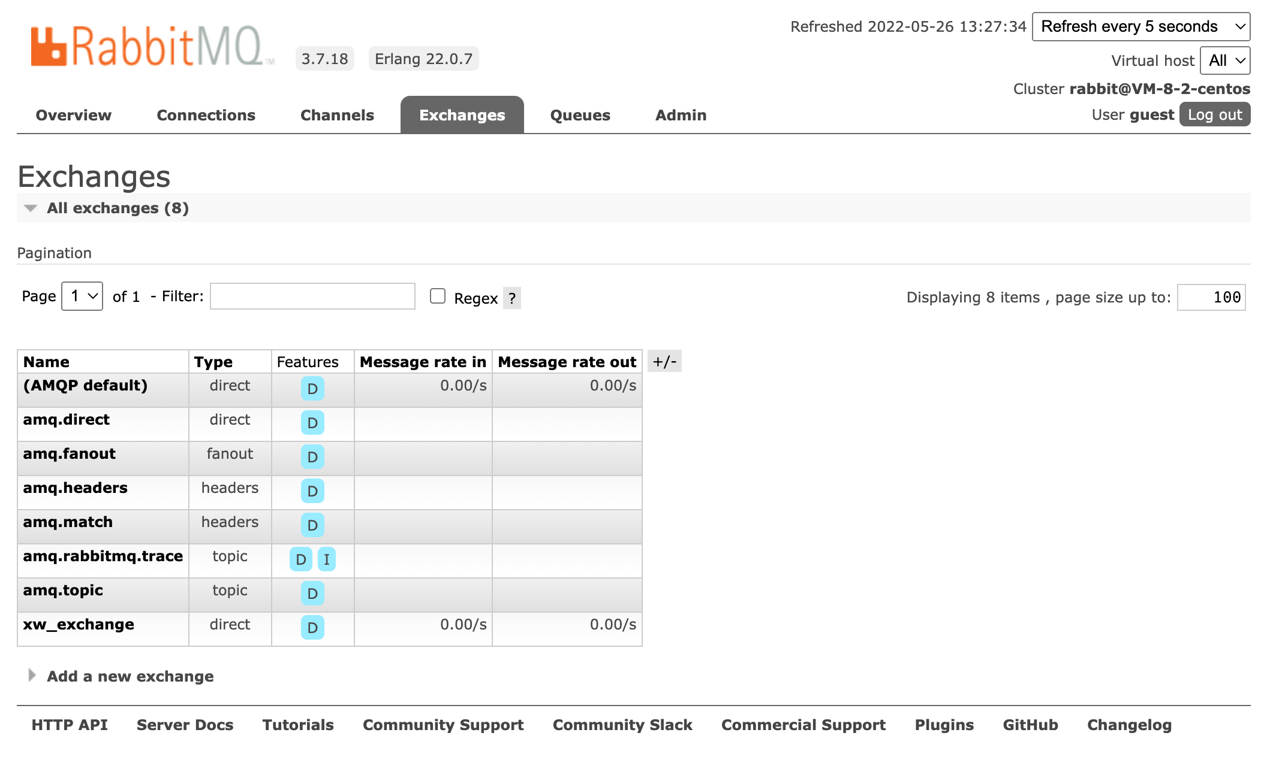The image size is (1264, 769).
Task: Enable the Regex filter checkbox
Action: point(438,296)
